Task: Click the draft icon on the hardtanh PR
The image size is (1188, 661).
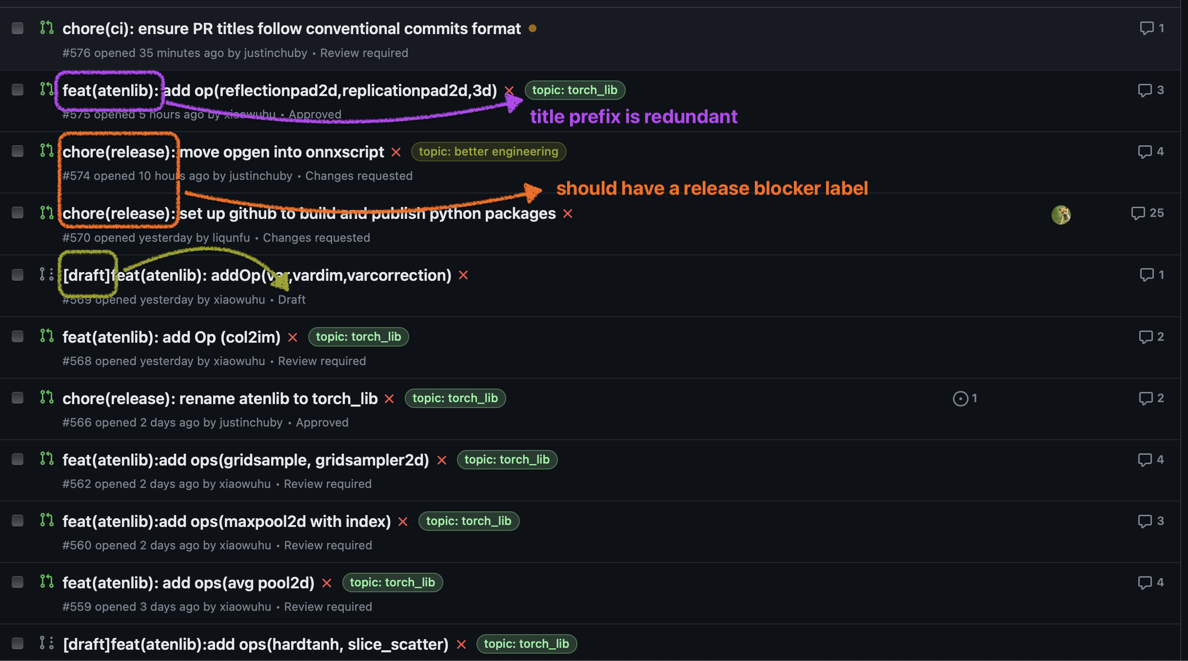Action: (x=46, y=643)
